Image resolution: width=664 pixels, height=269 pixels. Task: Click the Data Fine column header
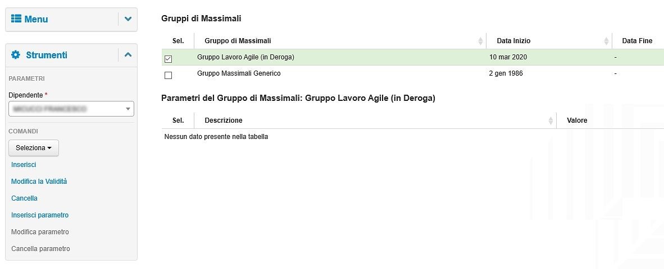tap(637, 41)
